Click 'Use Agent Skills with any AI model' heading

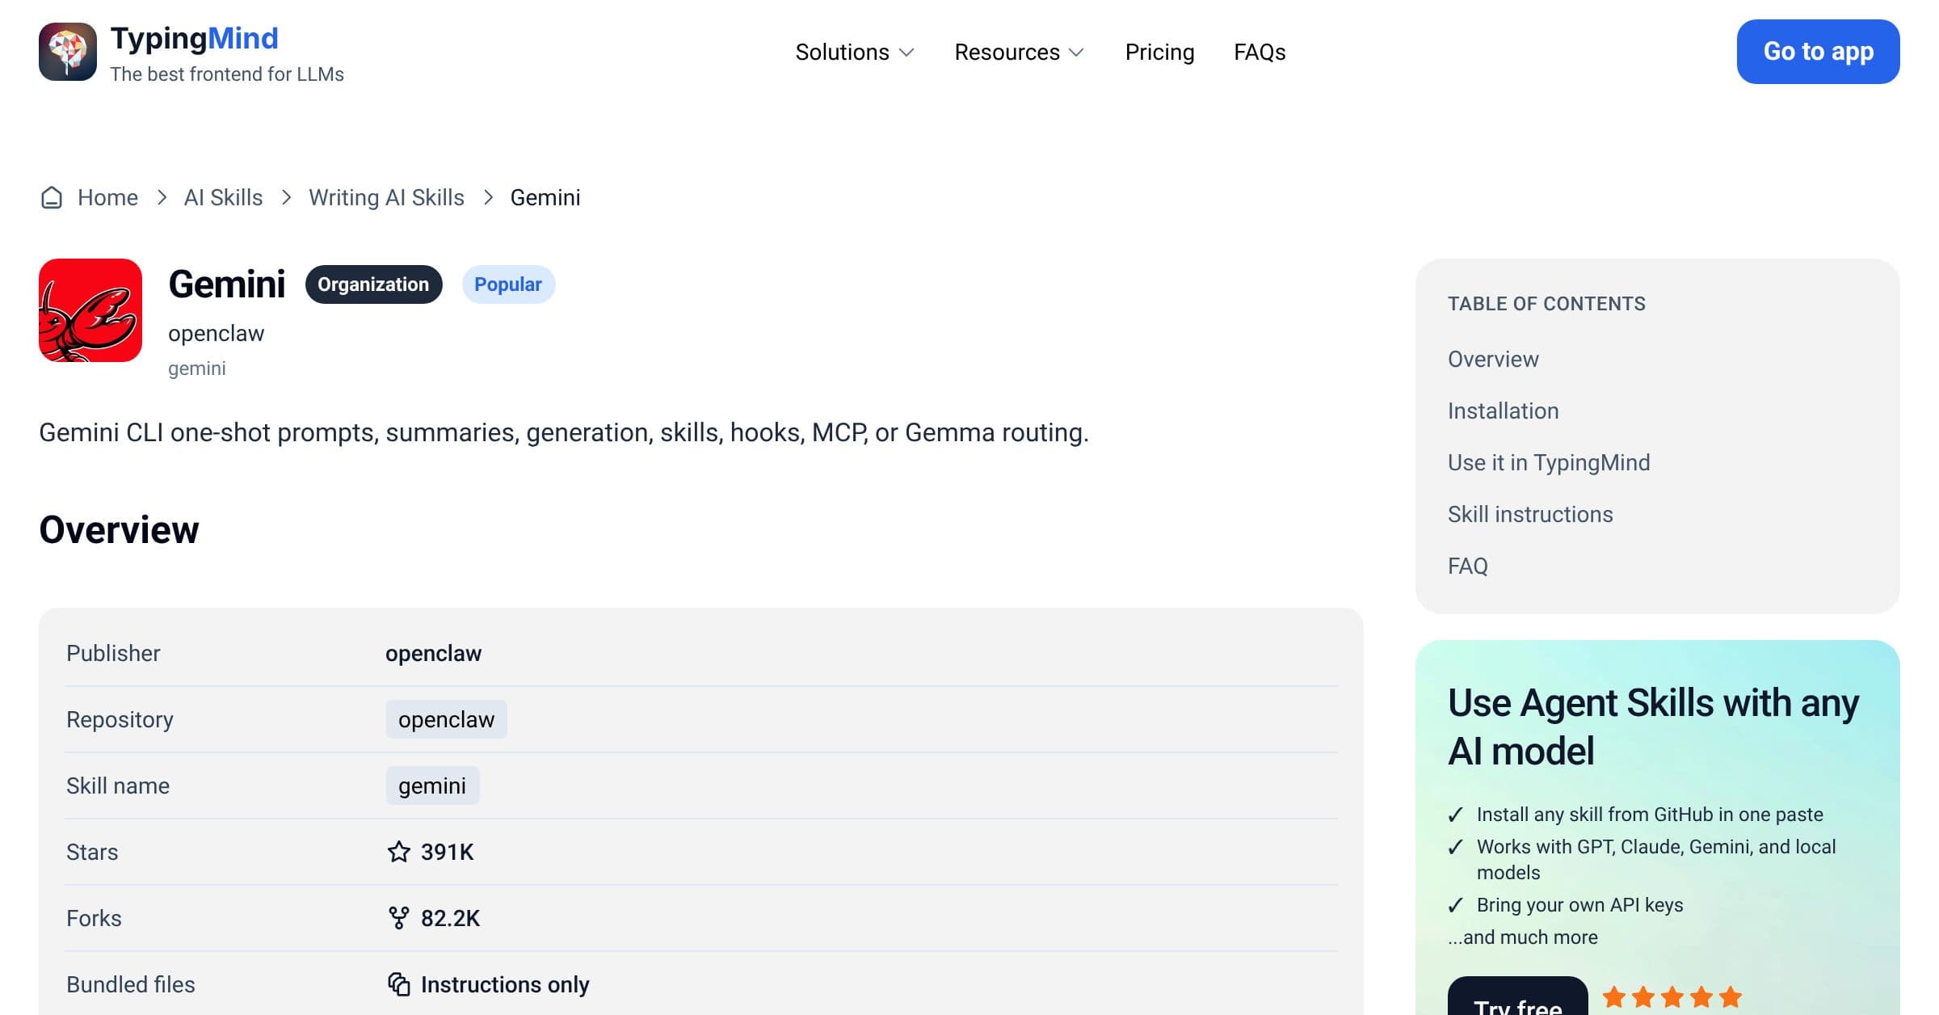(x=1653, y=727)
